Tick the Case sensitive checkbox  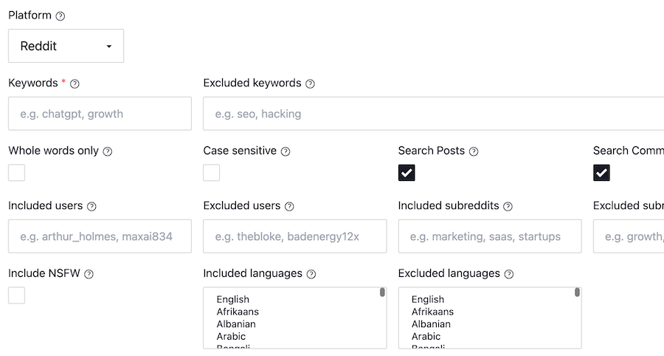coord(211,173)
